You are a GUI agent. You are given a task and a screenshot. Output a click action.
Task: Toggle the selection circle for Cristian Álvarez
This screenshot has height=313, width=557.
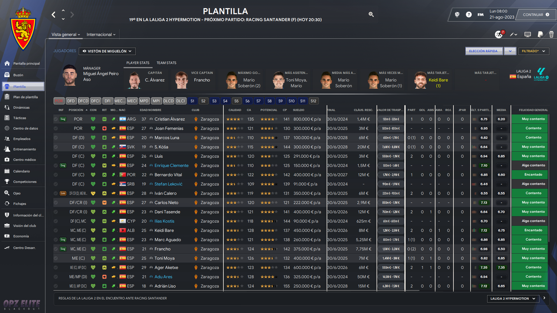click(x=56, y=119)
